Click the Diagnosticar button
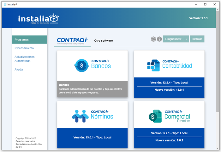Viewport: 221px width, 152px height. coord(173,39)
